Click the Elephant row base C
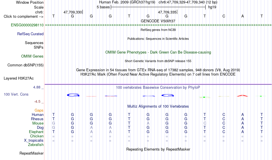The image size is (272, 160). coord(224,132)
